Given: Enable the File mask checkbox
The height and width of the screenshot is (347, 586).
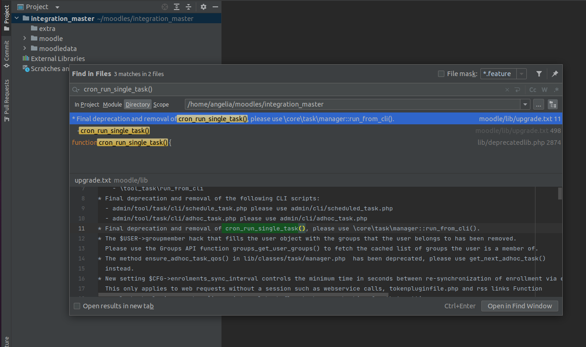Looking at the screenshot, I should pos(441,74).
